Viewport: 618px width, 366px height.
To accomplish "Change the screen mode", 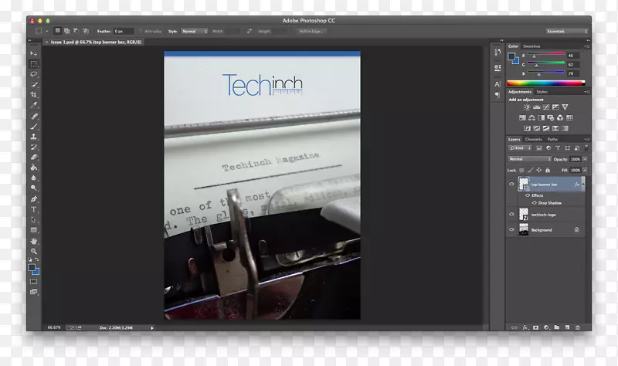I will tap(33, 292).
